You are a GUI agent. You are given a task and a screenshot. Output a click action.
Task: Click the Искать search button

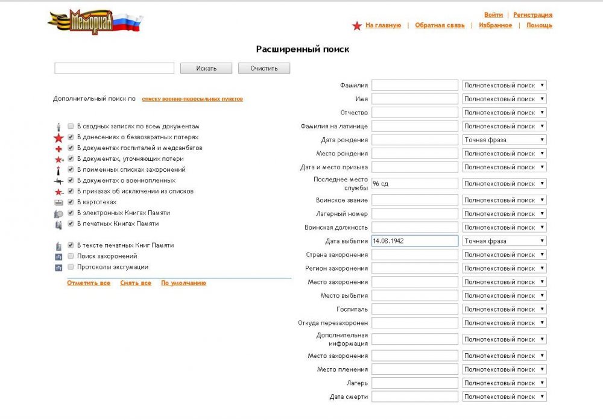tap(206, 69)
